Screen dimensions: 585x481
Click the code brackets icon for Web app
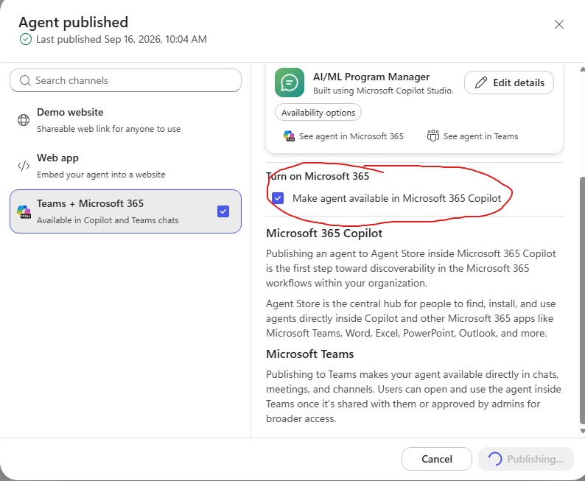pos(24,166)
